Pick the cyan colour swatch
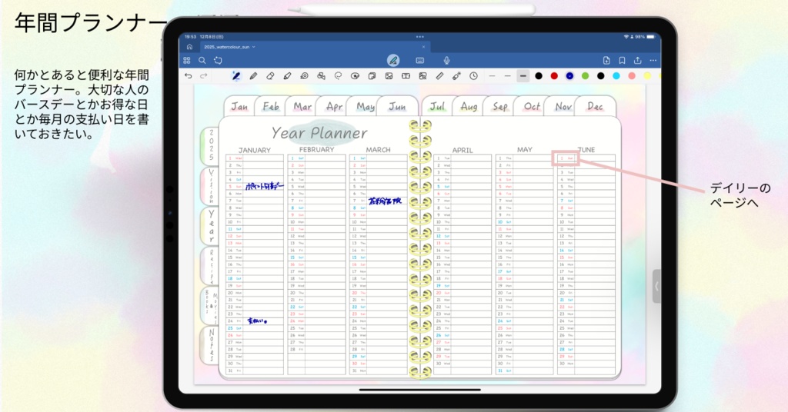The image size is (788, 412). click(x=616, y=76)
